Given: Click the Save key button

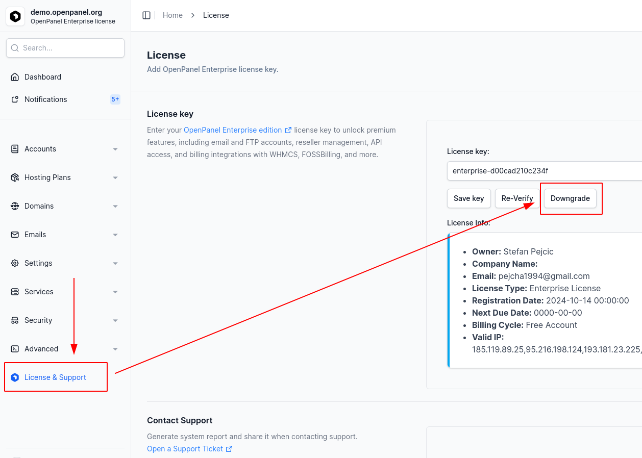Looking at the screenshot, I should coord(469,198).
